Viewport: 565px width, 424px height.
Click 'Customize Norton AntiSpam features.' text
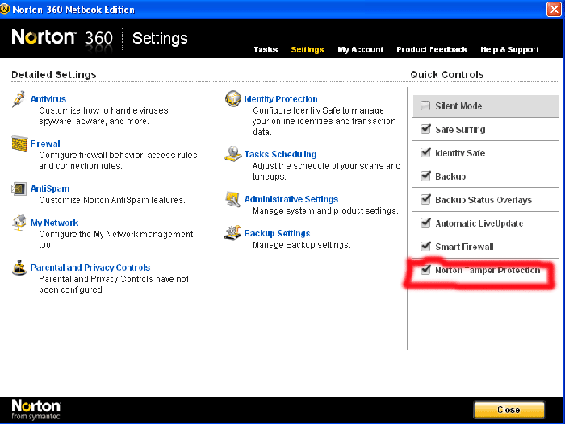pos(112,200)
